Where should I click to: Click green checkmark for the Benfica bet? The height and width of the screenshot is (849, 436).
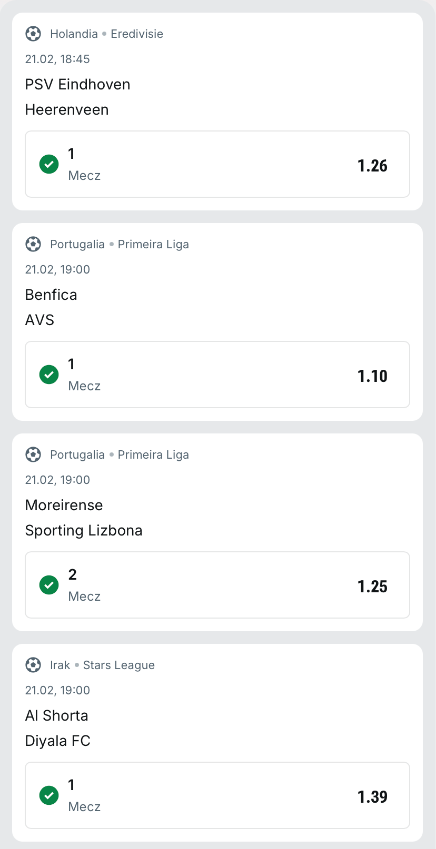click(x=49, y=375)
